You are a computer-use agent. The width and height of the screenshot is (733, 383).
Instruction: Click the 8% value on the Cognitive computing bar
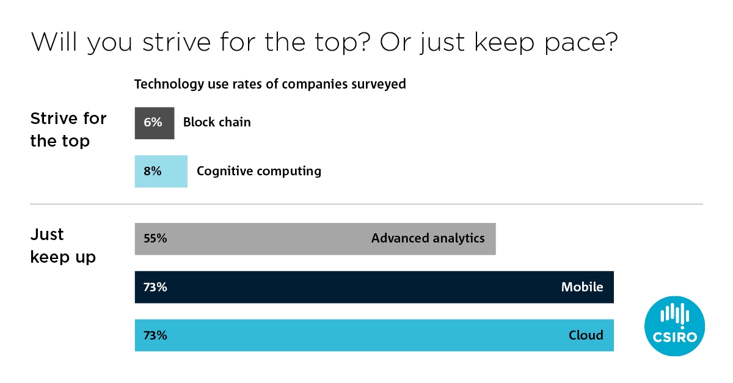(x=153, y=171)
